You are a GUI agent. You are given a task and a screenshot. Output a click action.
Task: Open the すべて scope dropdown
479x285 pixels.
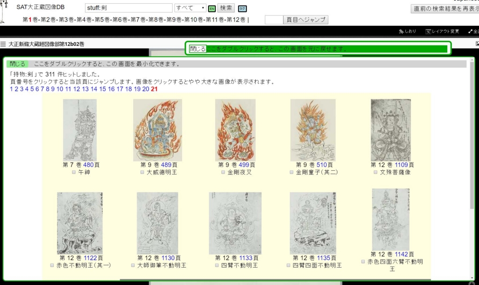click(190, 8)
